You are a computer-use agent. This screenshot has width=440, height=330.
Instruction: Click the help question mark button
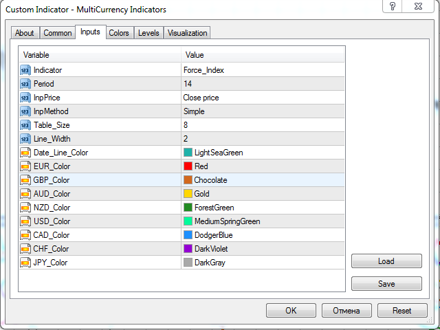point(393,6)
